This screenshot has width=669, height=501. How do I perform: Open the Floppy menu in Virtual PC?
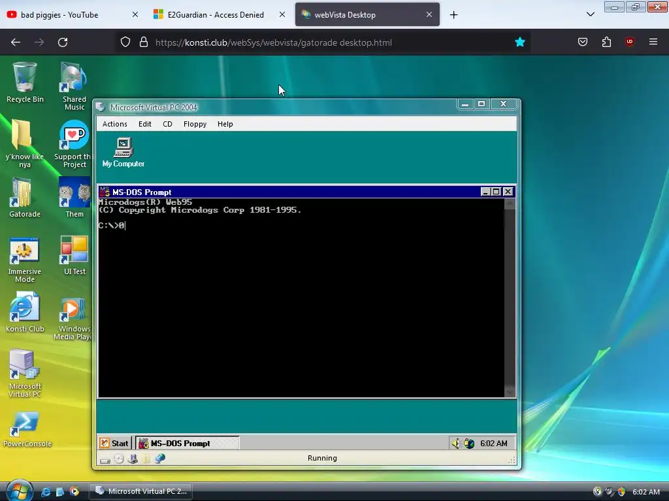point(195,124)
